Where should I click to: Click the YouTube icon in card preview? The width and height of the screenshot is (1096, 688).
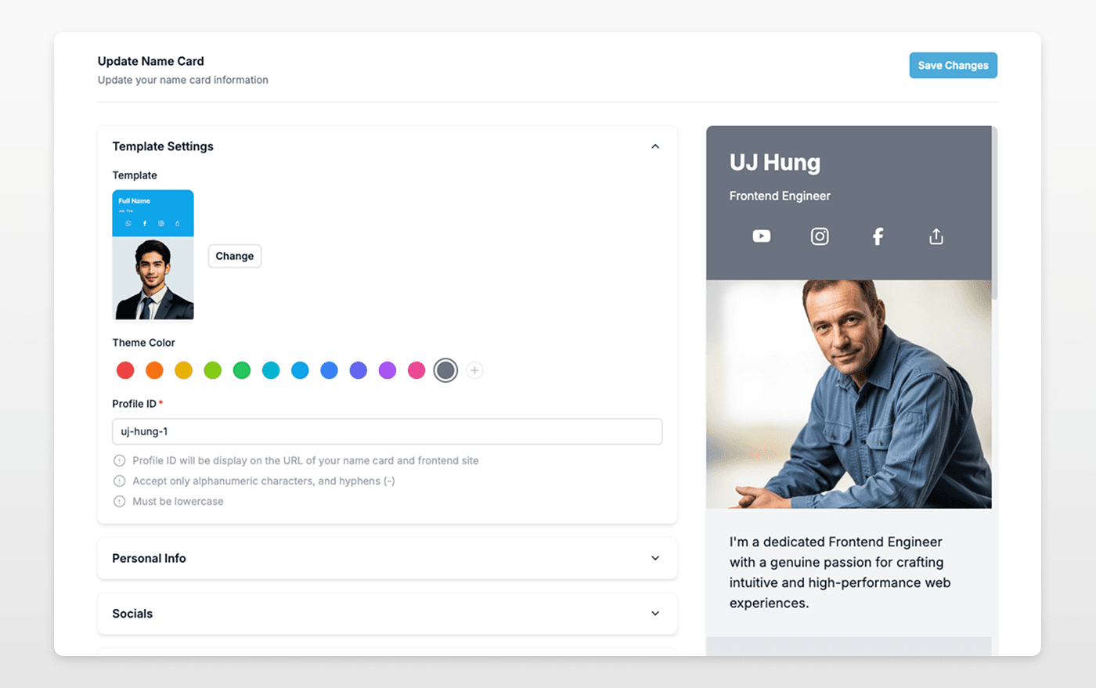coord(761,236)
